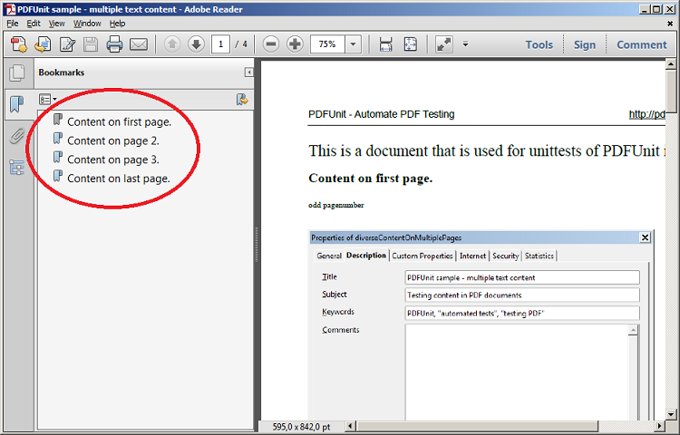This screenshot has height=435, width=680.
Task: Open the Page Thumbnails panel icon
Action: point(16,74)
